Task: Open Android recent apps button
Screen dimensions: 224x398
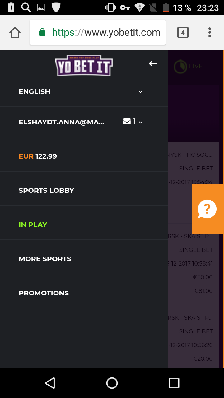Action: pyautogui.click(x=174, y=383)
